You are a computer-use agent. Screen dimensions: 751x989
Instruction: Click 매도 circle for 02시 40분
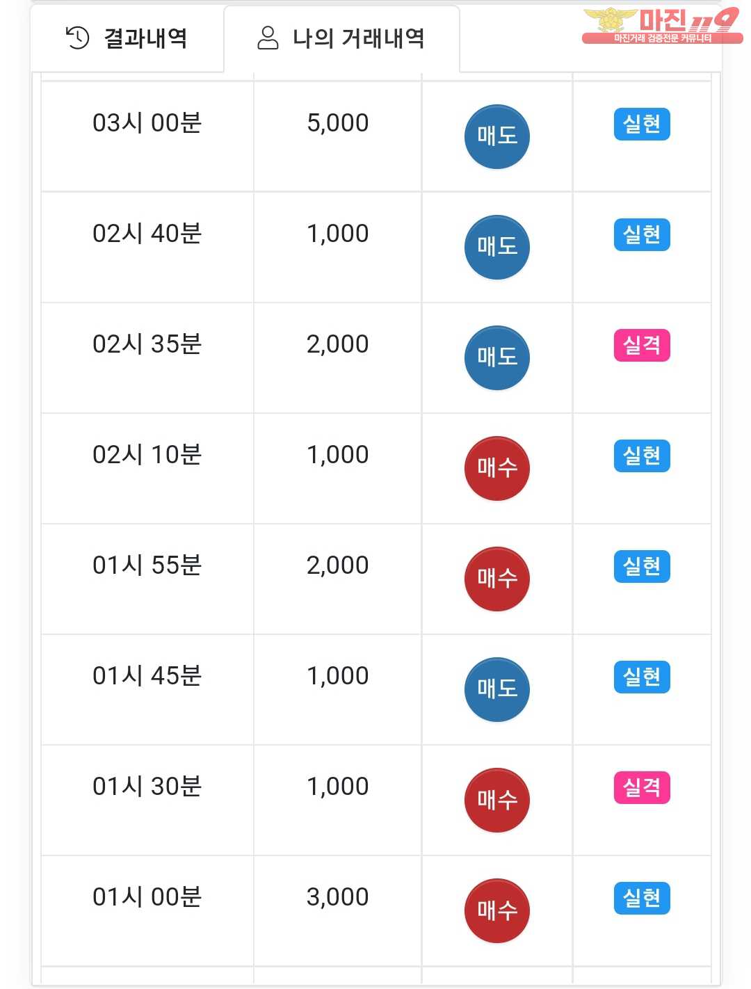point(496,247)
